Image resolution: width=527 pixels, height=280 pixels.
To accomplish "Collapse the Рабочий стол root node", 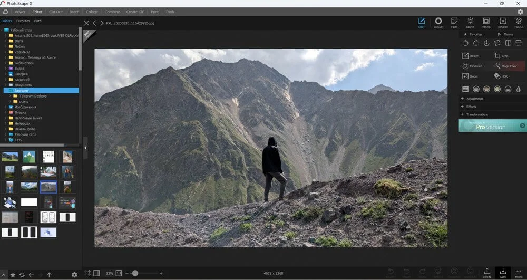I will 2,30.
